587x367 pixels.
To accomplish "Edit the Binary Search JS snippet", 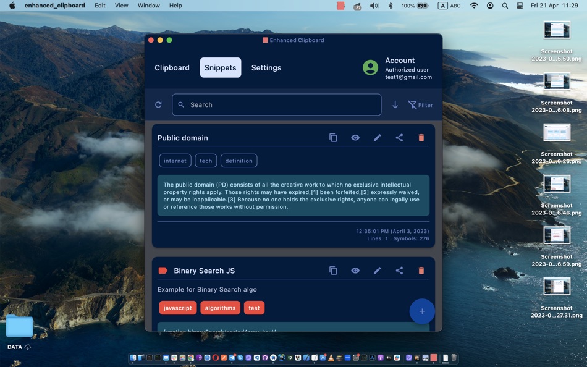I will [x=377, y=271].
